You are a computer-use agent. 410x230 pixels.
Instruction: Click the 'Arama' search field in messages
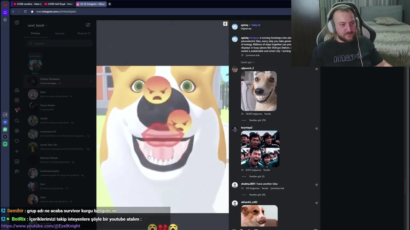(x=60, y=43)
